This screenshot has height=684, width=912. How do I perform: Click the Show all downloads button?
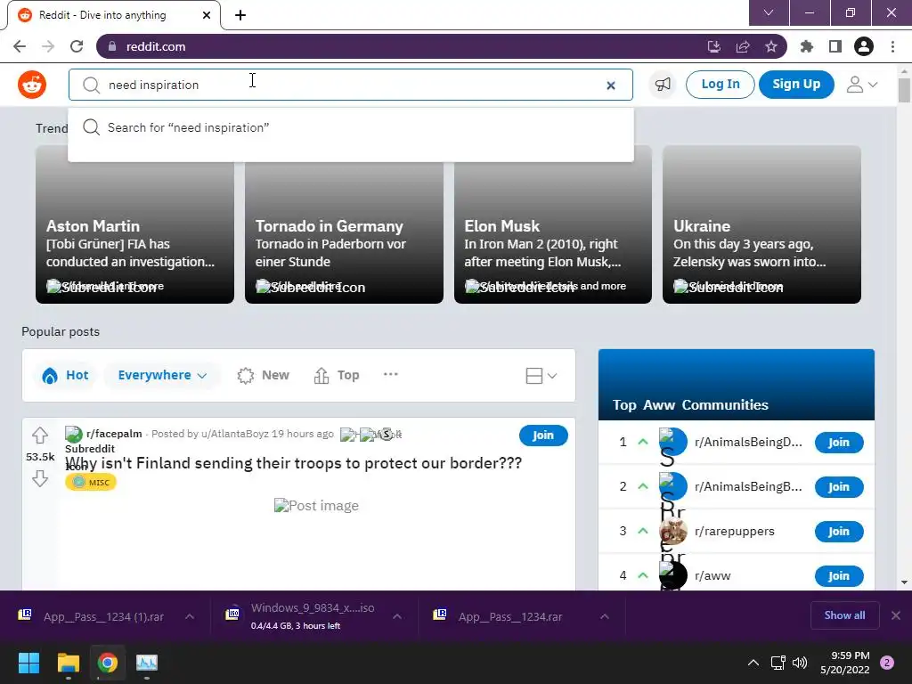click(844, 615)
